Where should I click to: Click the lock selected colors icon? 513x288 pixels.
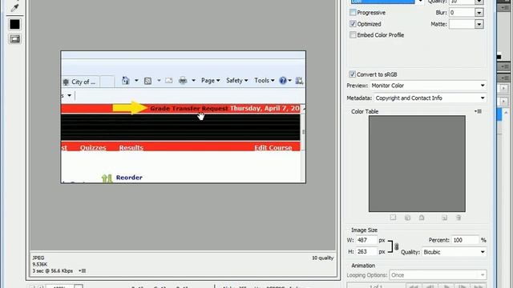(x=422, y=218)
